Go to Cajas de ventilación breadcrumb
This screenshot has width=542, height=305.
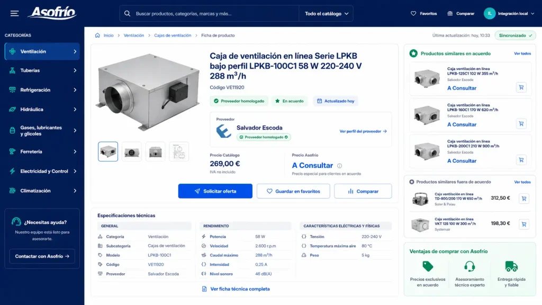(173, 35)
